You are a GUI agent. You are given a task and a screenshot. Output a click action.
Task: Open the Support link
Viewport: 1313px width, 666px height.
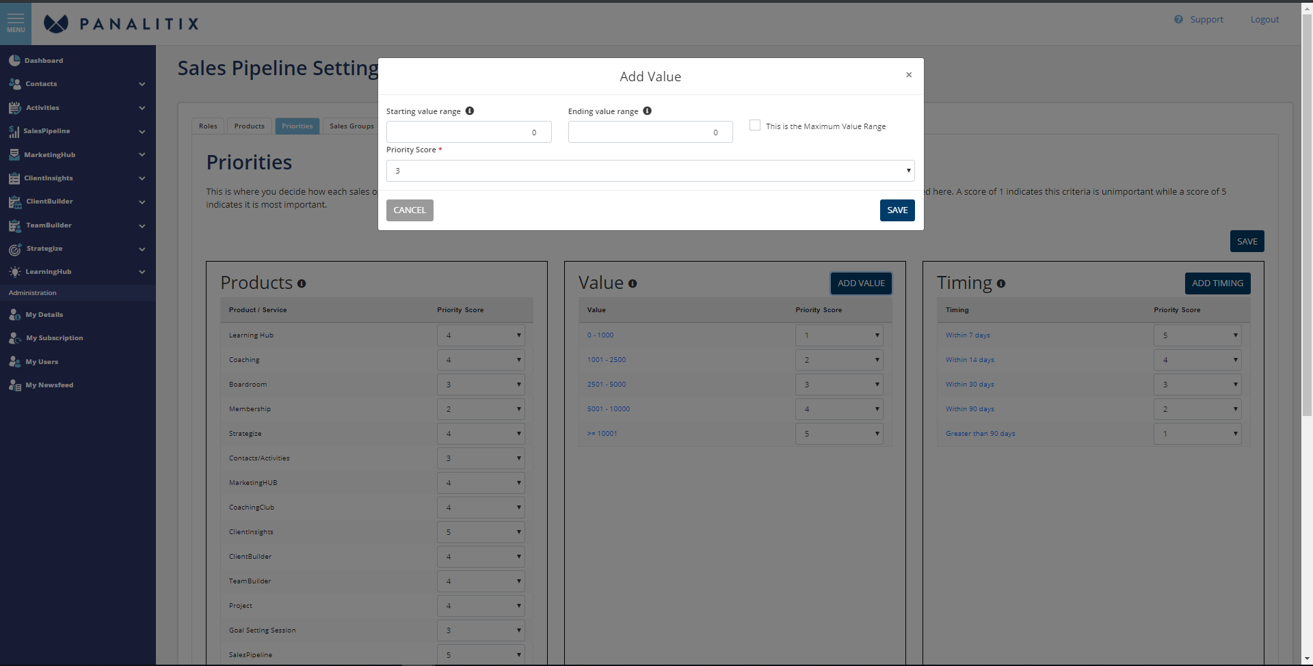coord(1206,20)
